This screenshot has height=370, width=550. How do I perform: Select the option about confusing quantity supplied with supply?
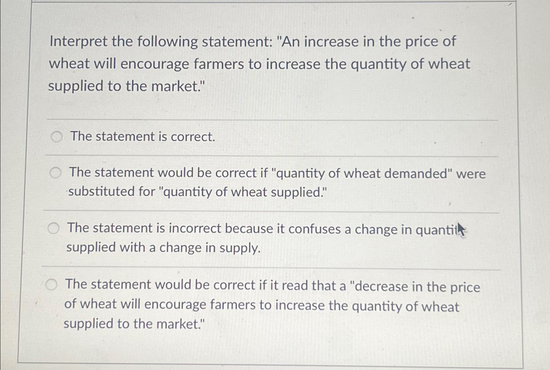pos(53,228)
